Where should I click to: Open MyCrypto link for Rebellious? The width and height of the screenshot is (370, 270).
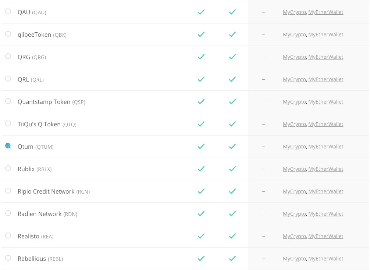(x=294, y=259)
